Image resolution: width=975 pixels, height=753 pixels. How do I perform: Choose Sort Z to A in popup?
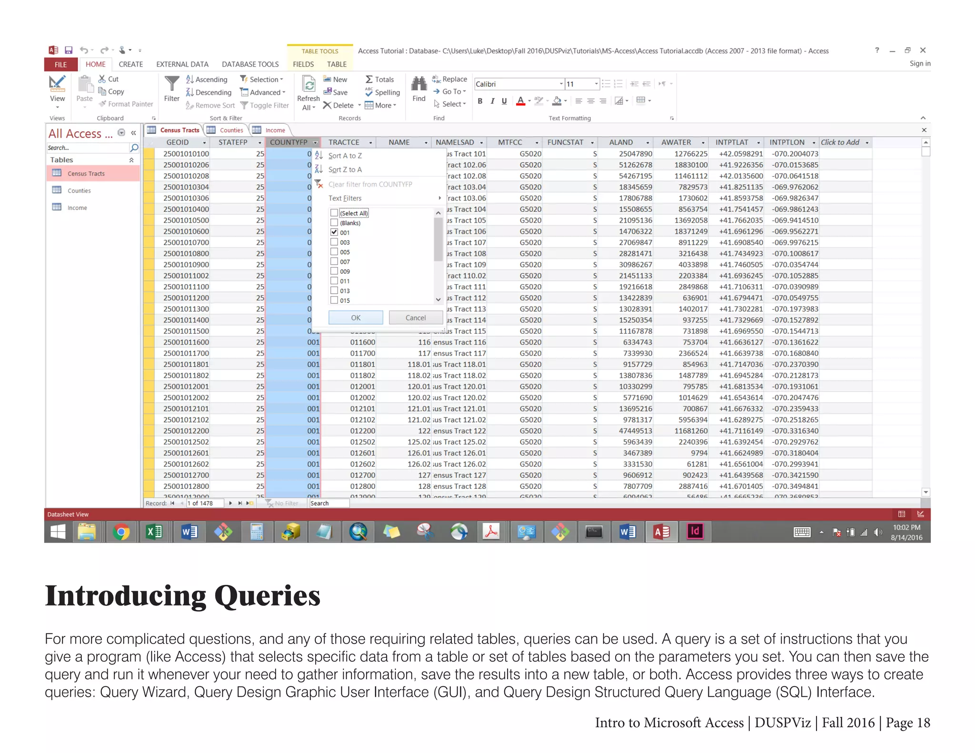pyautogui.click(x=345, y=169)
